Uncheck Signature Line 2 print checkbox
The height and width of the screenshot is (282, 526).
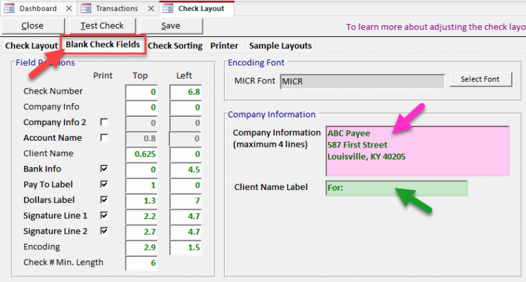(x=104, y=231)
